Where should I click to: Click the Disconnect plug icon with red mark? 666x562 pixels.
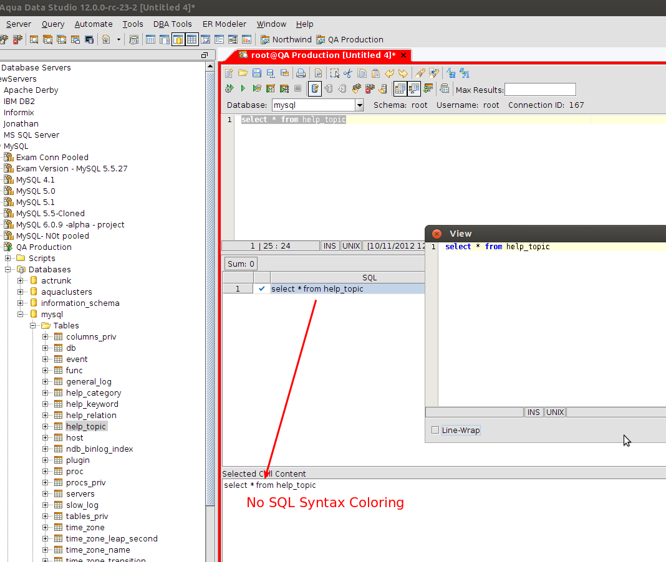click(370, 88)
